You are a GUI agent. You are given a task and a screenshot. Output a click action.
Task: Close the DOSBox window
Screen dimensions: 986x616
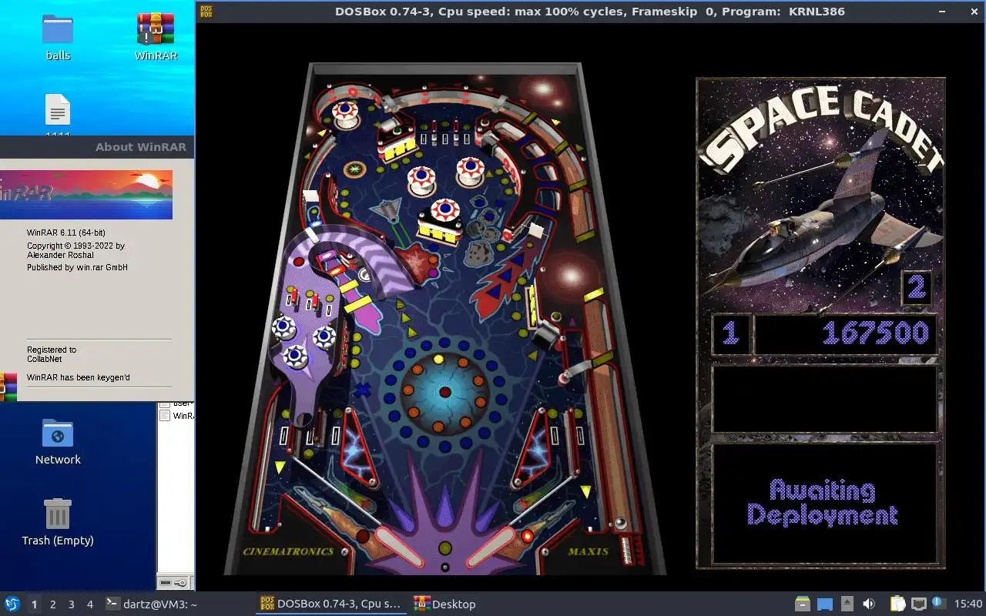tap(975, 12)
